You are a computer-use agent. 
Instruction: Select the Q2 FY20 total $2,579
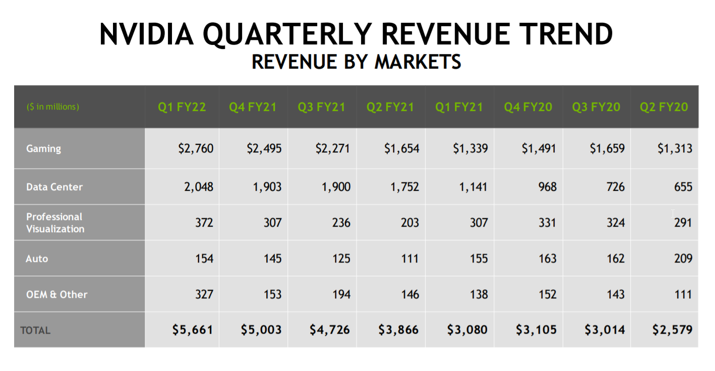(672, 330)
